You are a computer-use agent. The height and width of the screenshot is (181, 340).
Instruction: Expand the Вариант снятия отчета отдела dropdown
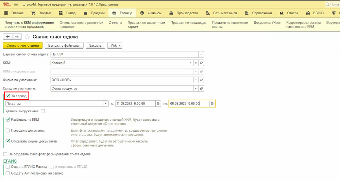click(x=201, y=54)
